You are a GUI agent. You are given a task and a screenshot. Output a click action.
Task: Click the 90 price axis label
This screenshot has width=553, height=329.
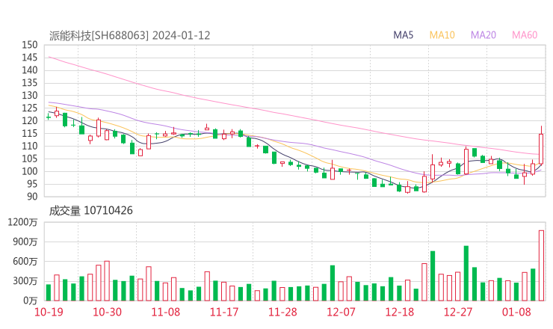pyautogui.click(x=32, y=196)
